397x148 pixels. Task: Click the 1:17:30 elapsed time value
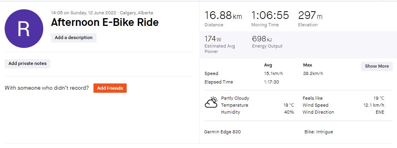click(x=271, y=82)
